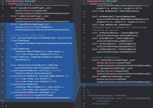Click the line setEndButton: [[workingButton

pyautogui.click(x=113, y=38)
